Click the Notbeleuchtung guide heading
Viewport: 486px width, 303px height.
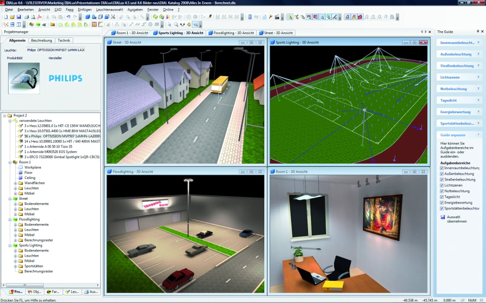coord(453,89)
